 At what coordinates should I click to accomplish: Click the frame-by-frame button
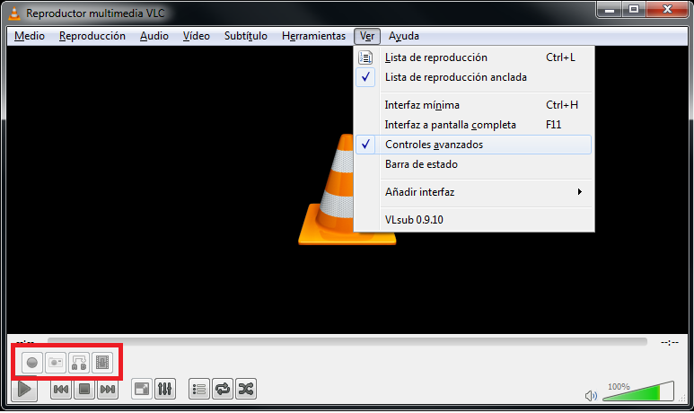pyautogui.click(x=102, y=363)
